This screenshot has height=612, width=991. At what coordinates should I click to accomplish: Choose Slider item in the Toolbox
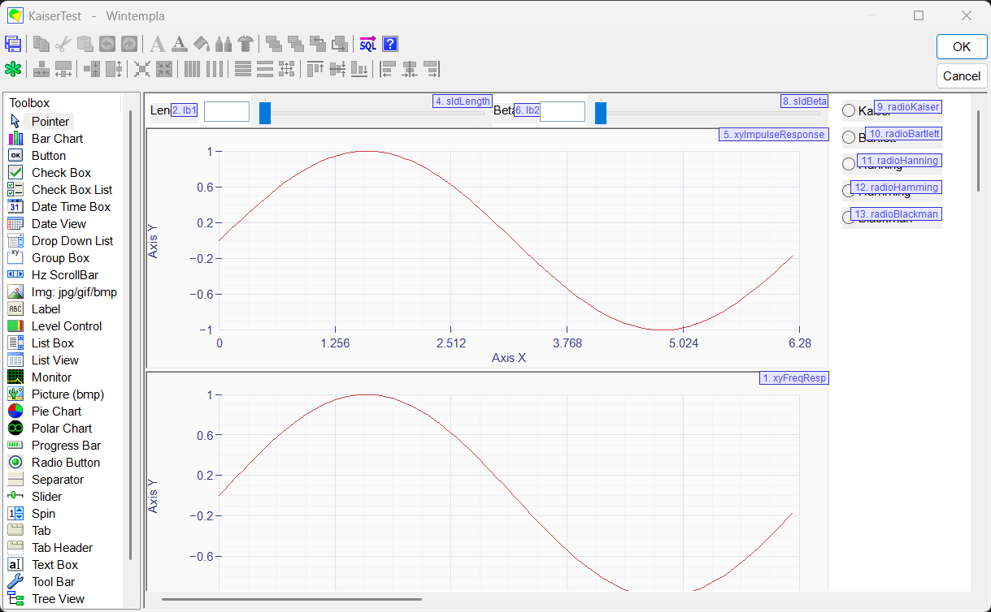click(46, 496)
